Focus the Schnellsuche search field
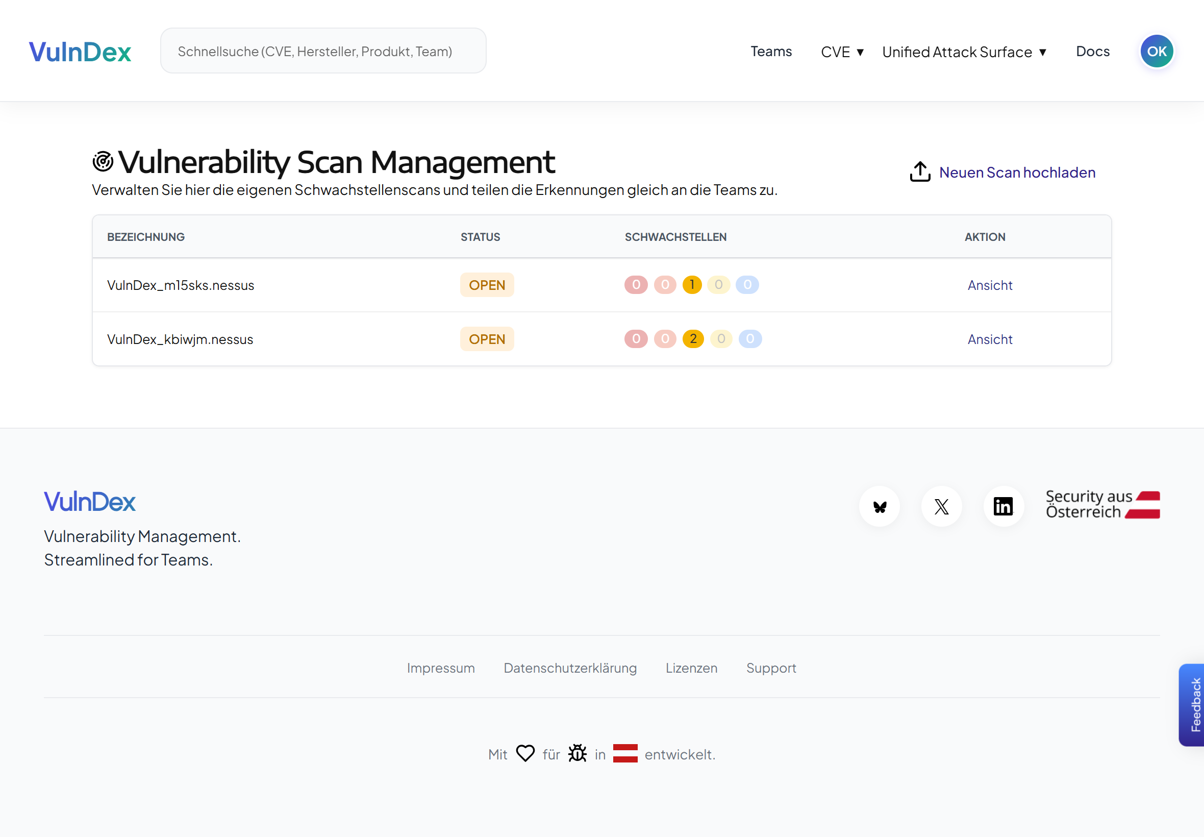1204x837 pixels. (323, 52)
